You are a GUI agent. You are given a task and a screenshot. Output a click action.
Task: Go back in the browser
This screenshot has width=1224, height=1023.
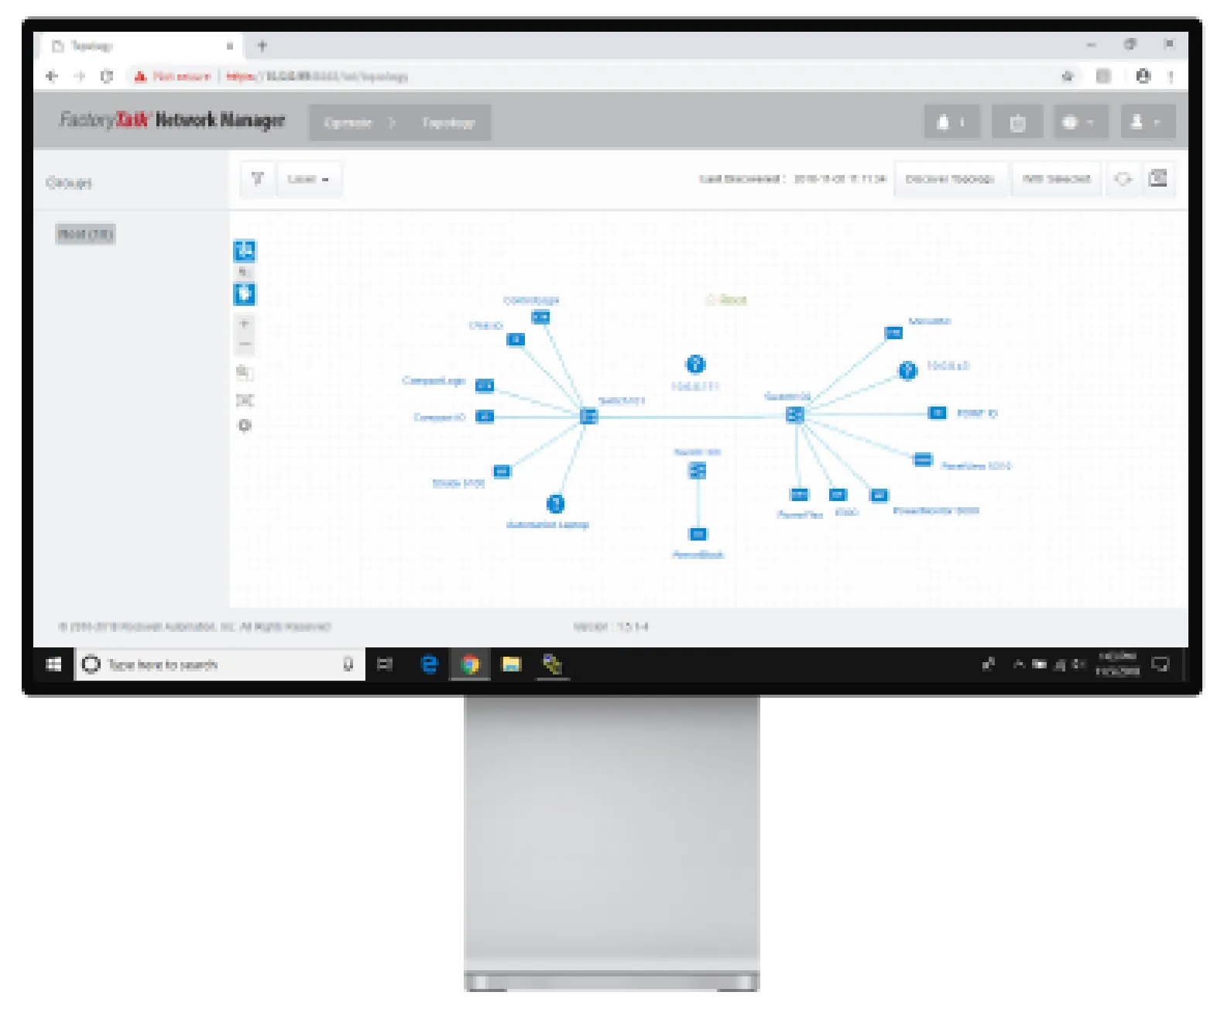pyautogui.click(x=52, y=76)
